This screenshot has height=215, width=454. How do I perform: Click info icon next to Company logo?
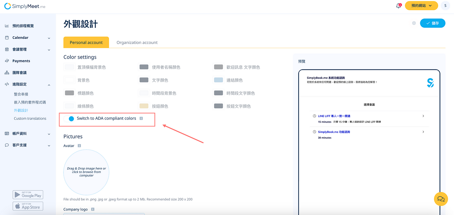(x=93, y=209)
